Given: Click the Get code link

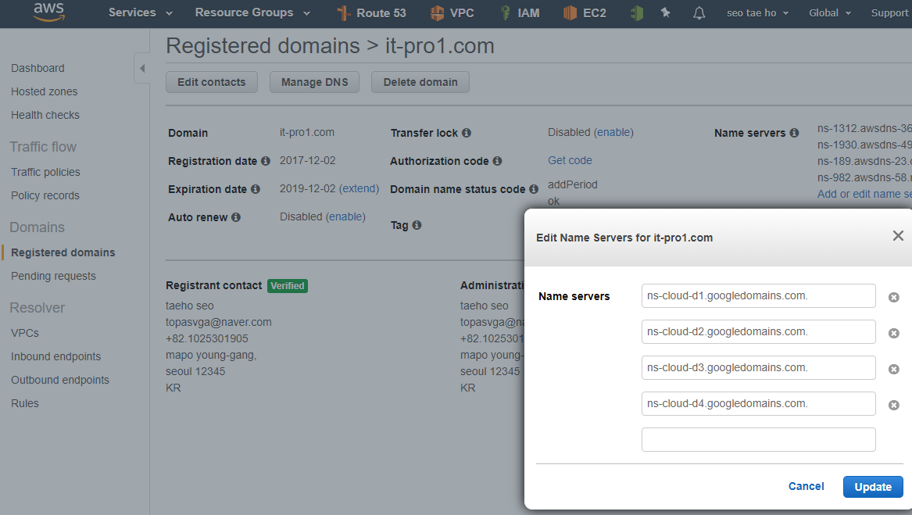Looking at the screenshot, I should (570, 161).
